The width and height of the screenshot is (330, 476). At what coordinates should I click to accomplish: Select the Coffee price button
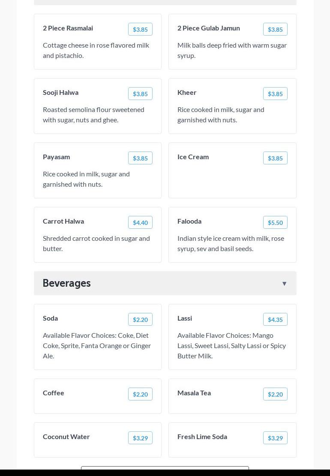click(x=140, y=394)
